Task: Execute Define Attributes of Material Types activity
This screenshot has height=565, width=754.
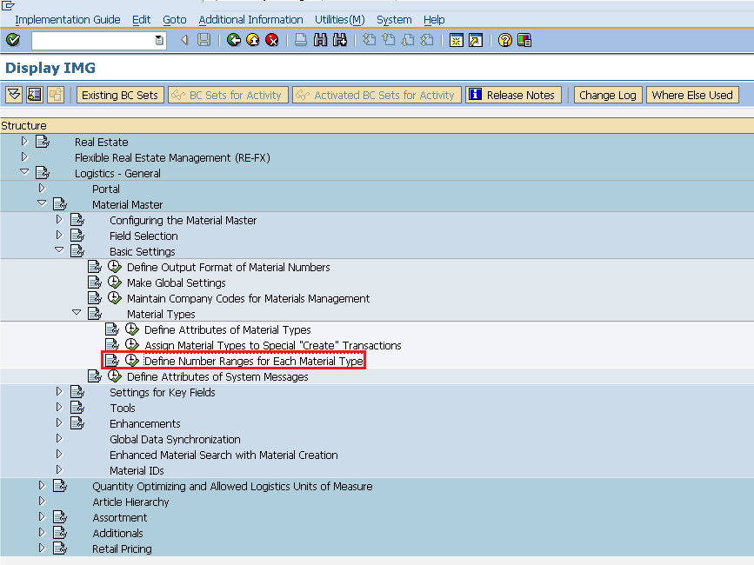Action: click(x=132, y=329)
